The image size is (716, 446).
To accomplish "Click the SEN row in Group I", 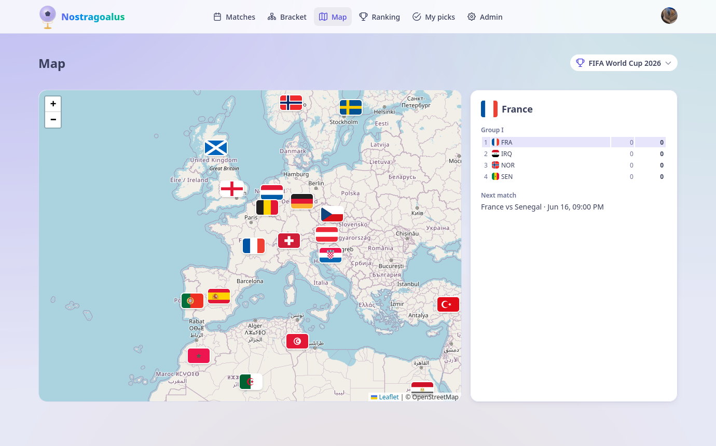I will (573, 176).
